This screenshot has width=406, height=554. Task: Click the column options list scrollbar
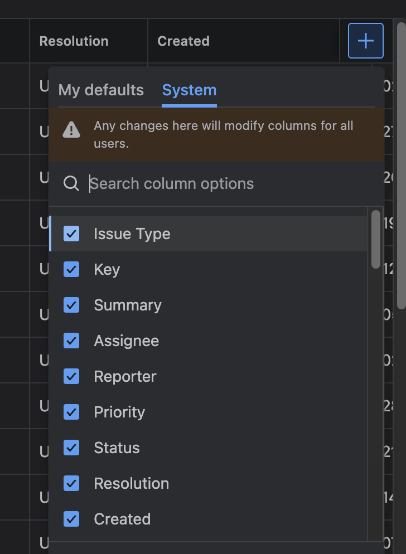pos(376,240)
